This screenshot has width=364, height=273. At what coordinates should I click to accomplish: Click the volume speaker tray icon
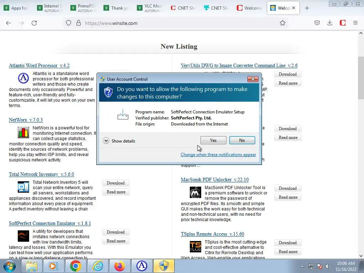[328, 266]
